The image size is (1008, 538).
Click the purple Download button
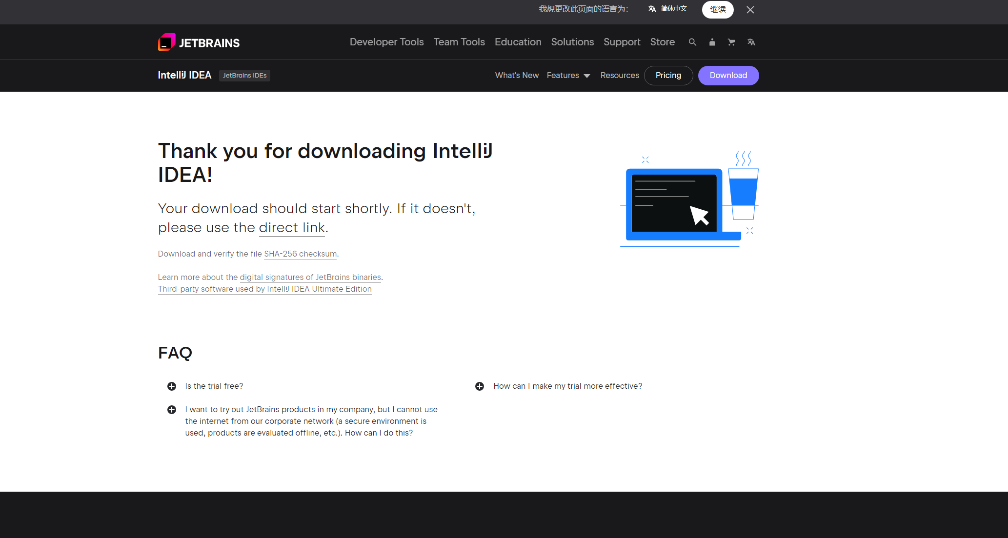[728, 76]
